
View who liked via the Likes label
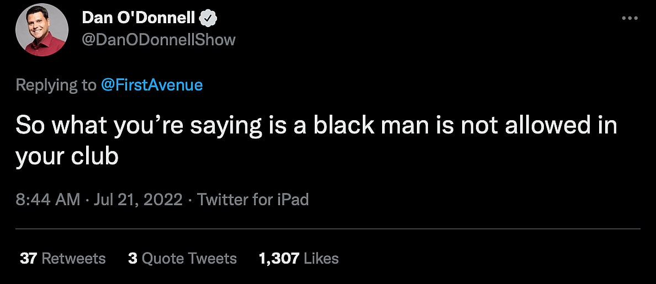321,258
